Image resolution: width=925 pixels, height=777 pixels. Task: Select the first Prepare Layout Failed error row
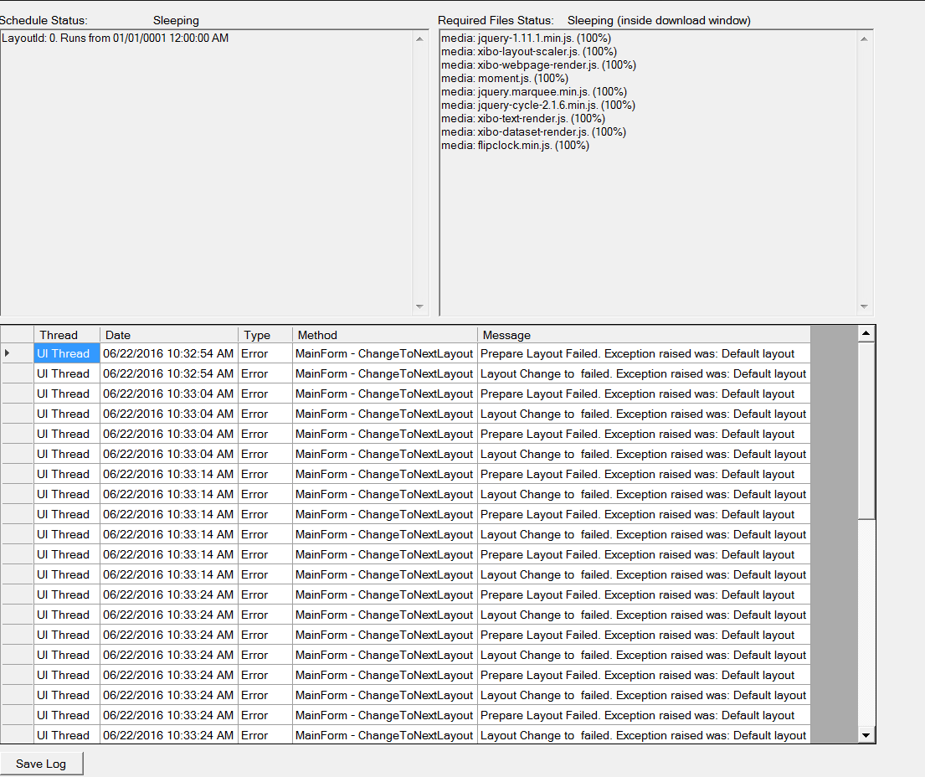pyautogui.click(x=586, y=353)
